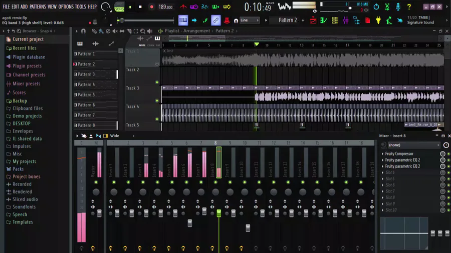The width and height of the screenshot is (451, 253).
Task: Expand the My projects browser folder
Action: pos(24,161)
